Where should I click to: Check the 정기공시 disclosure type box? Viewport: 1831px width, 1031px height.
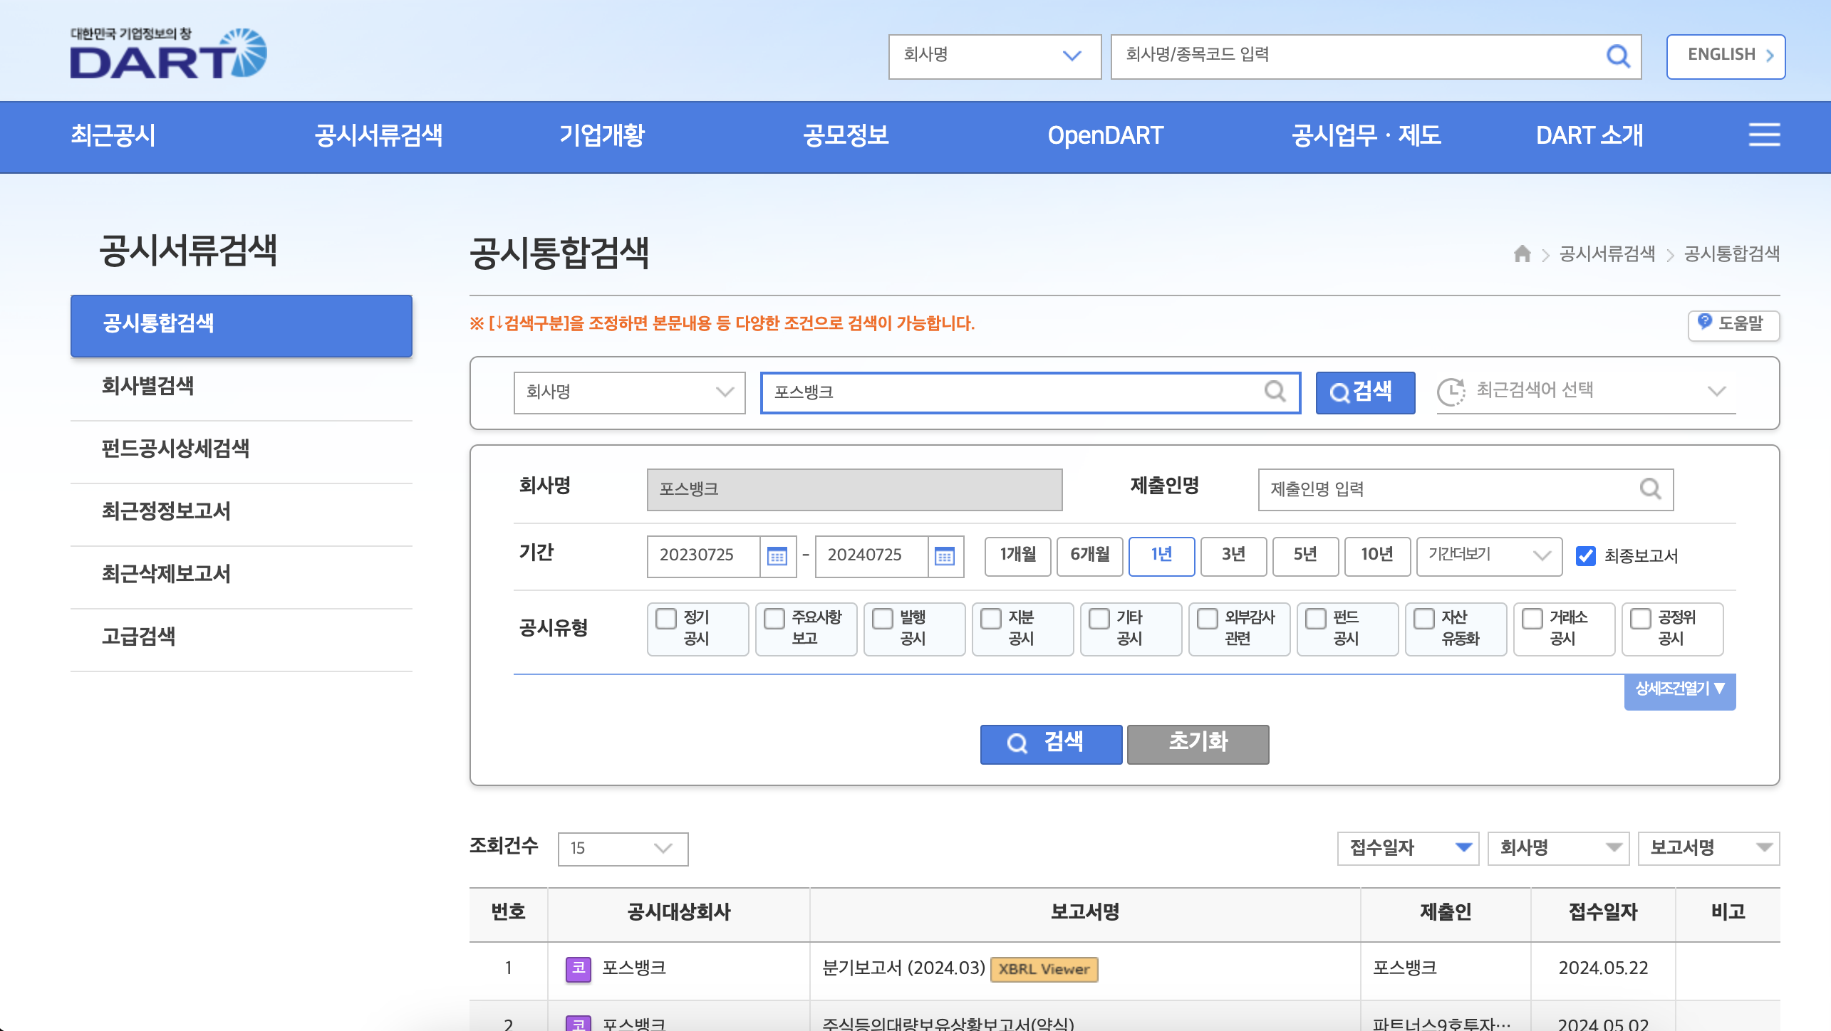click(666, 618)
